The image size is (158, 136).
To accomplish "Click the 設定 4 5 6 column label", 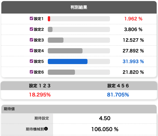I will tap(118, 85).
